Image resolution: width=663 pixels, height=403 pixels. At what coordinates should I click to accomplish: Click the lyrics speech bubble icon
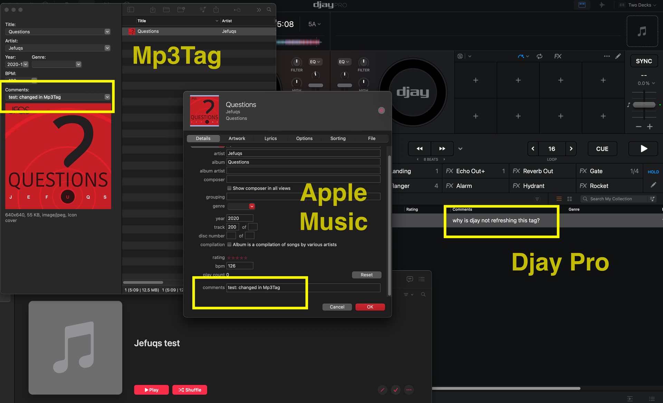click(410, 279)
